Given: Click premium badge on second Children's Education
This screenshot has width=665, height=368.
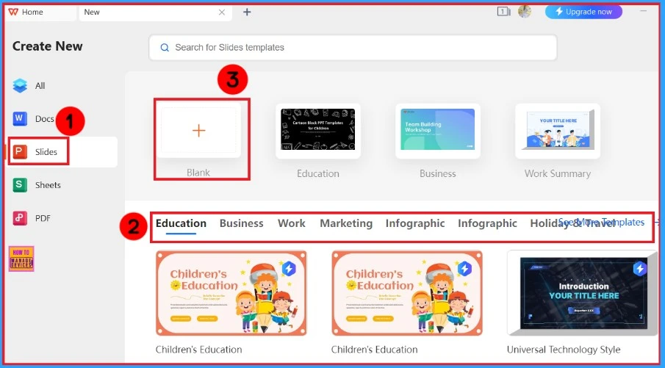Looking at the screenshot, I should tap(464, 268).
